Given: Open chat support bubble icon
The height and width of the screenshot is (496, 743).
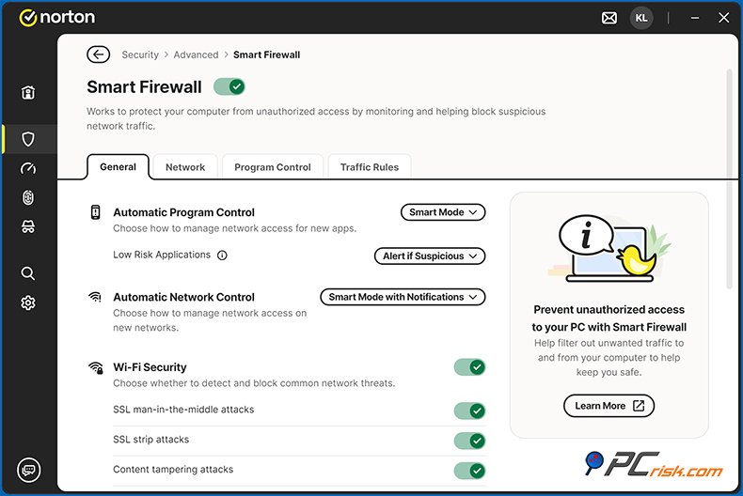Looking at the screenshot, I should coord(28,470).
